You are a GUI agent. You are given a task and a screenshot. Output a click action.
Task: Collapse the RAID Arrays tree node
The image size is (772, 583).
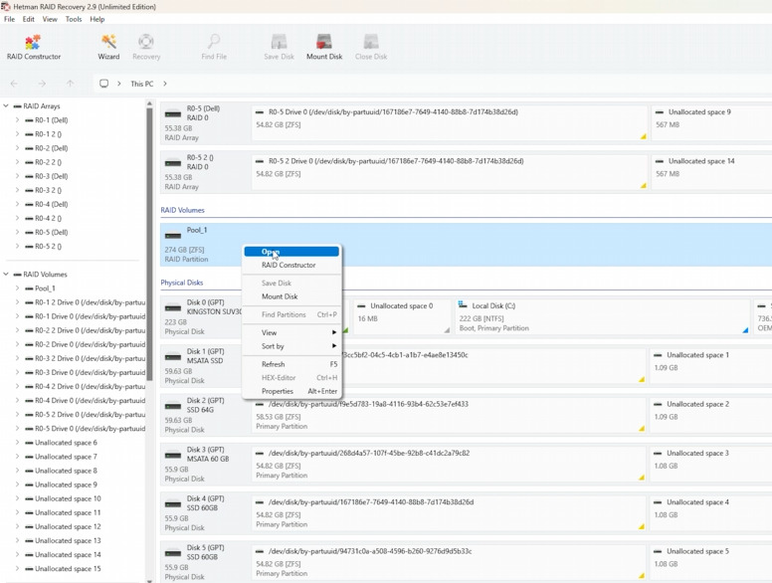pos(6,105)
